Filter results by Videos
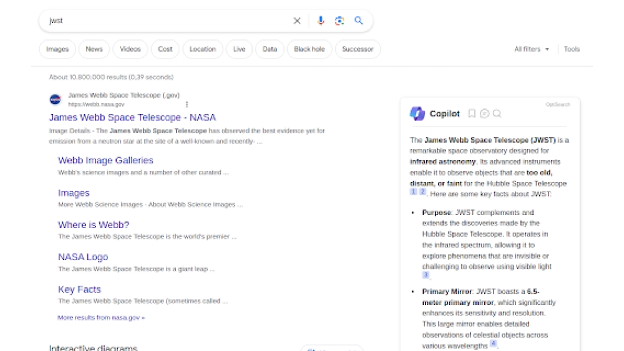Screen dimensions: 624x351 [x=130, y=49]
